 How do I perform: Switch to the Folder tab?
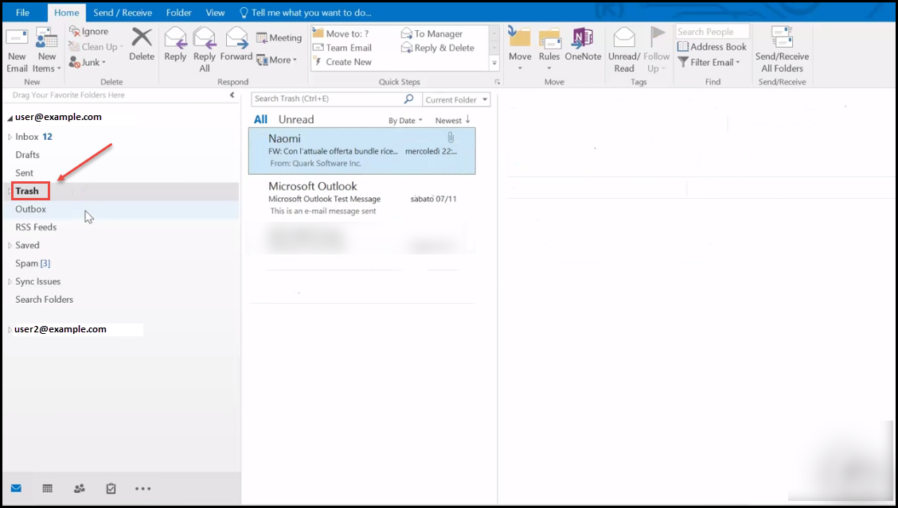(178, 12)
